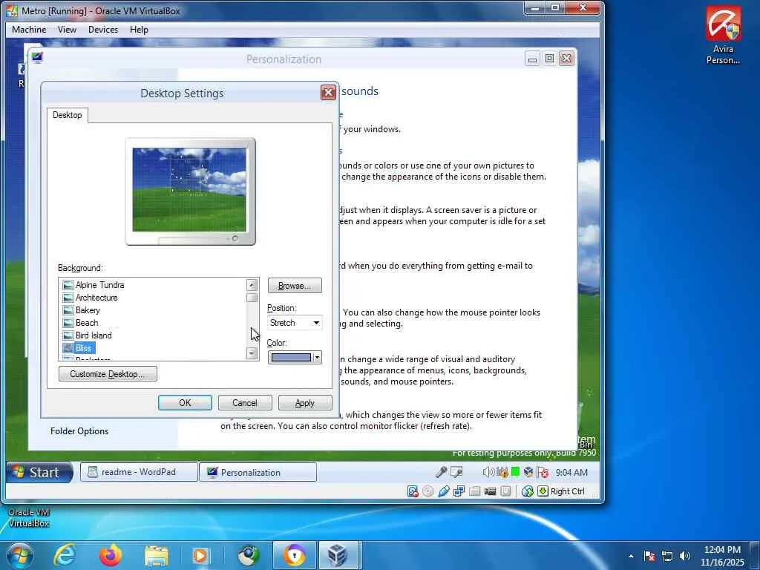Click the VirtualBox display status icon

[490, 491]
